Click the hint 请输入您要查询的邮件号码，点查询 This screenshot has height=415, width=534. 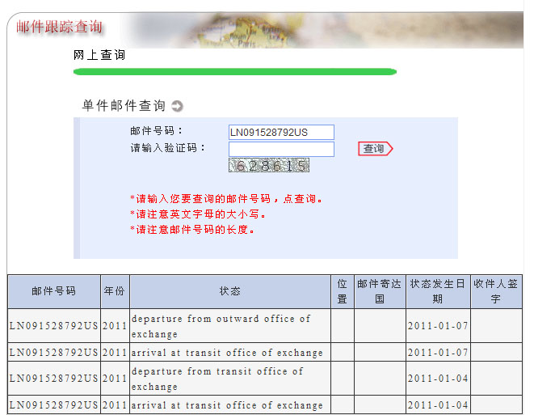[226, 199]
